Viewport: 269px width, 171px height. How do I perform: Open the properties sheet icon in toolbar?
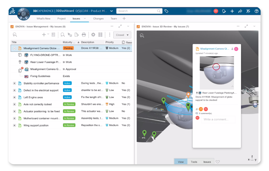53,35
